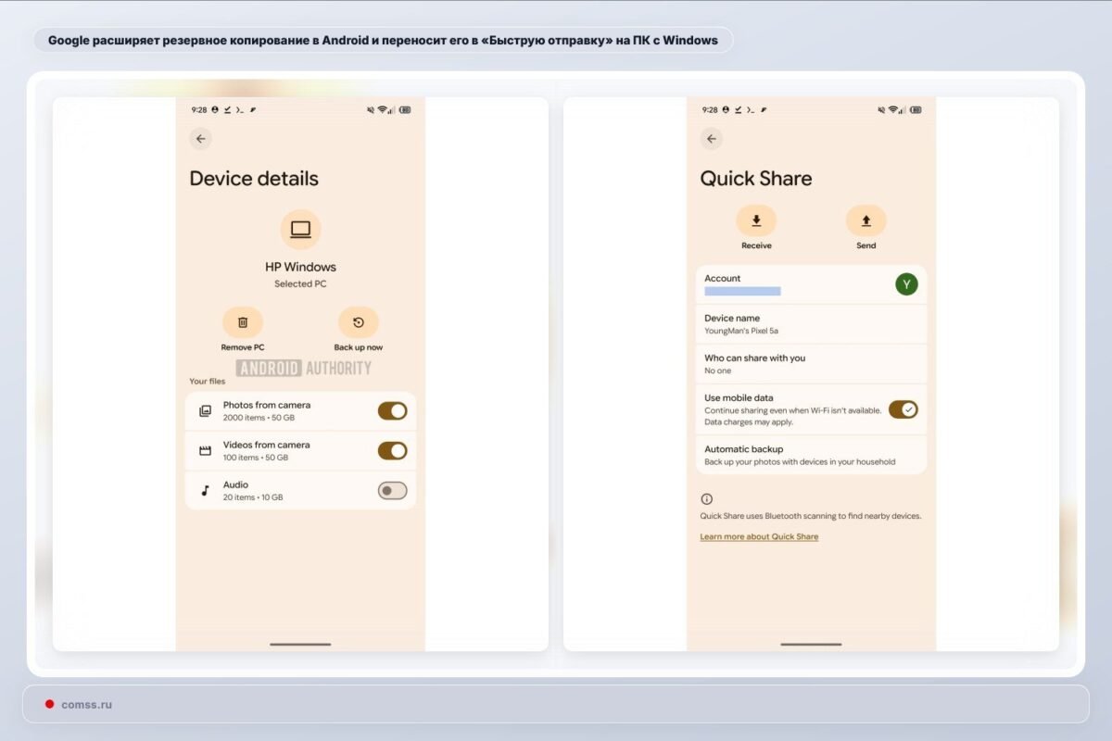Click the Google article headline text
The width and height of the screenshot is (1112, 741).
(383, 40)
